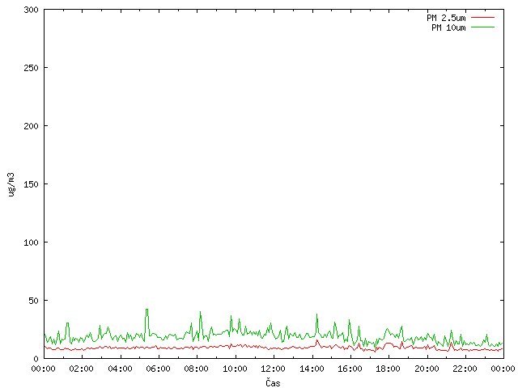Click the red PM 2.5um legend line
This screenshot has width=518, height=388.
tap(482, 18)
